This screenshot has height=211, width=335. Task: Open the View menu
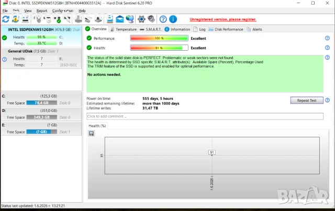coord(28,10)
